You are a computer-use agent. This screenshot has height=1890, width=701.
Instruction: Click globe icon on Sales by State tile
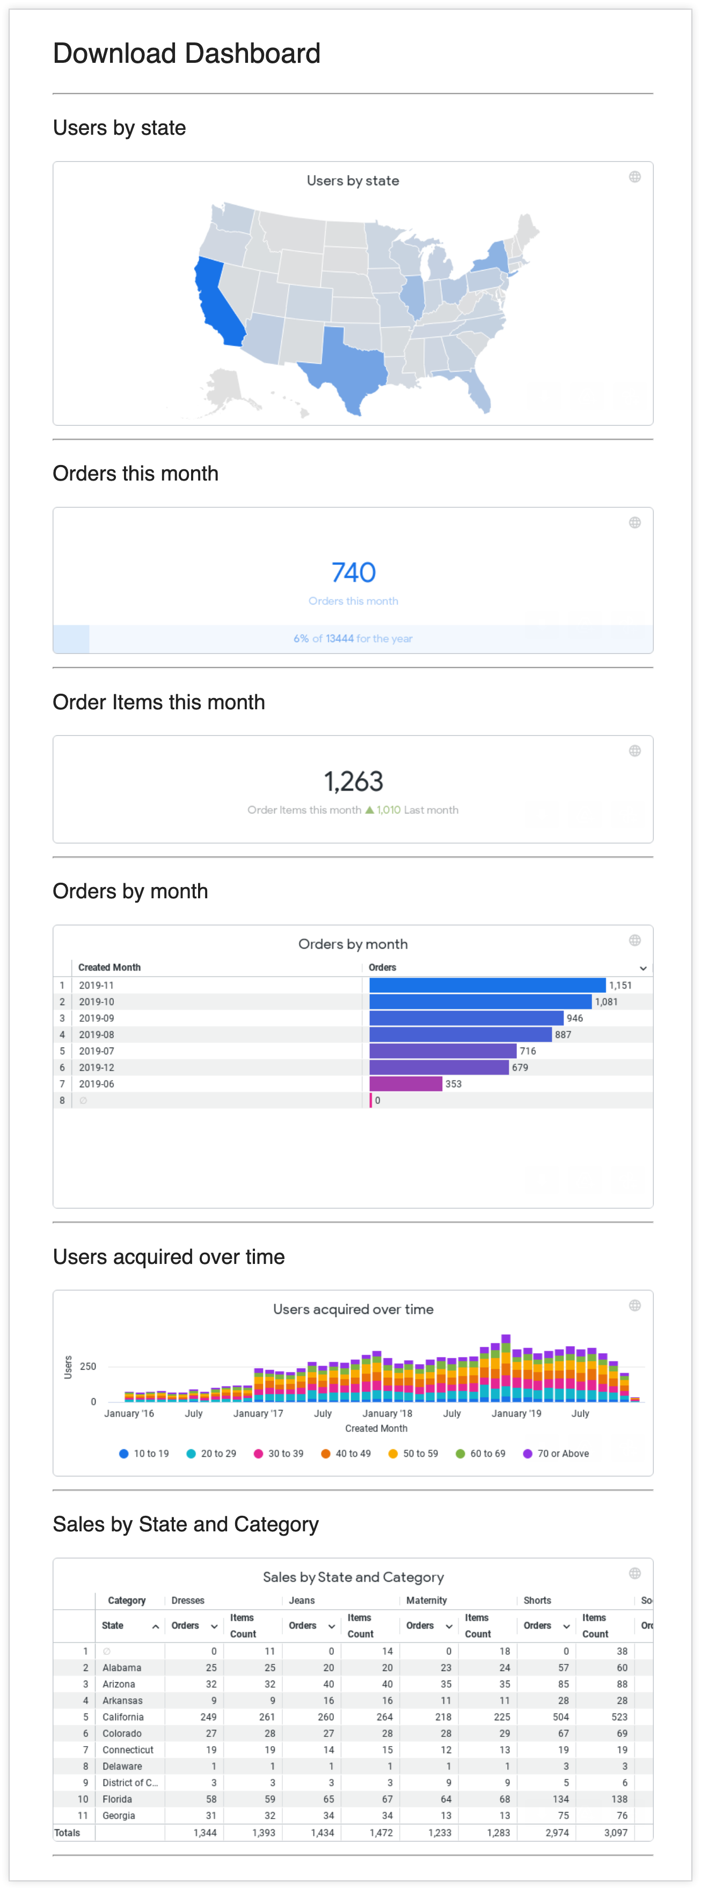point(634,1573)
